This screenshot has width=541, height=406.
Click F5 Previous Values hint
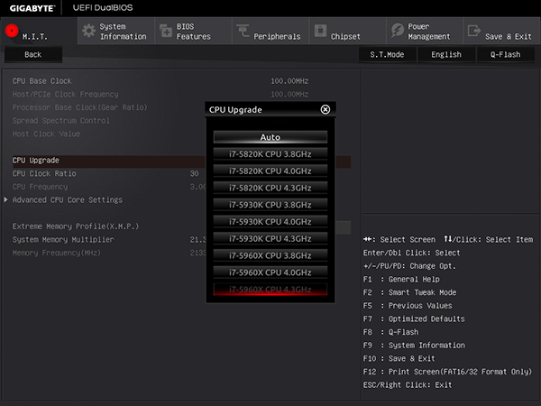coord(408,306)
